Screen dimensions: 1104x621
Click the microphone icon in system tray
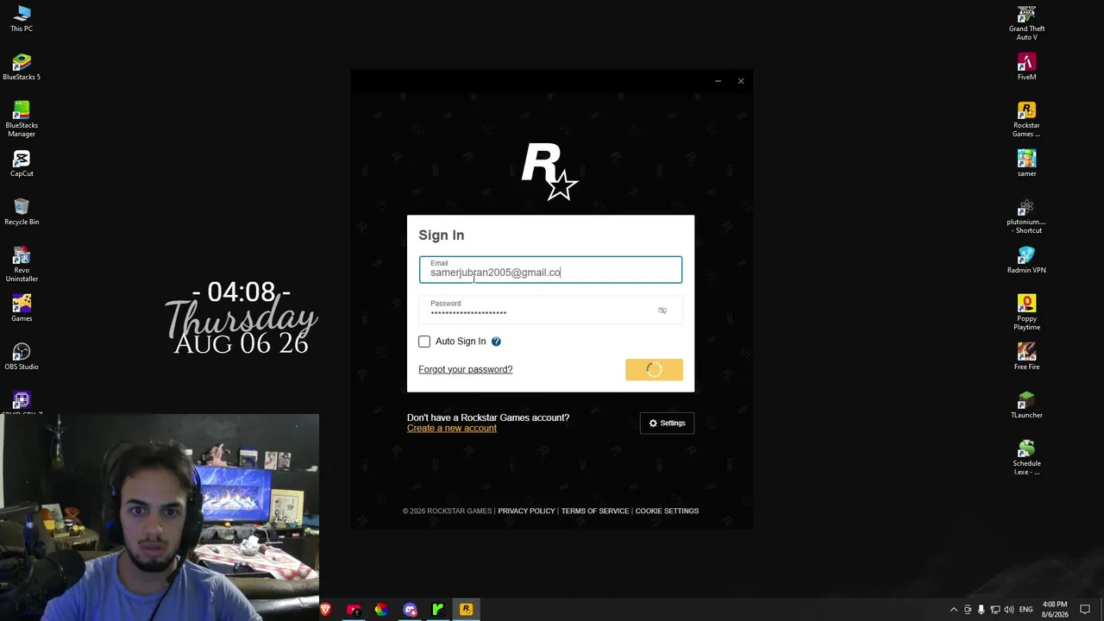click(981, 610)
